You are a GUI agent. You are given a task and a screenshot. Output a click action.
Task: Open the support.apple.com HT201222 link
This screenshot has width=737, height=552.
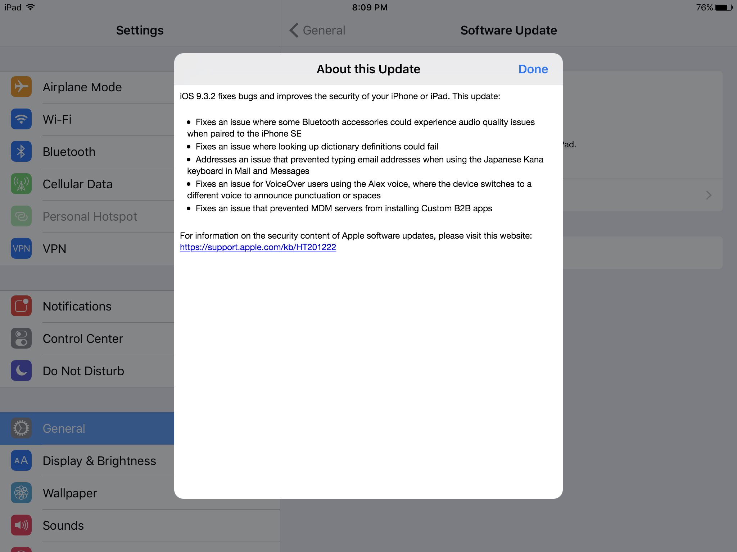(258, 247)
